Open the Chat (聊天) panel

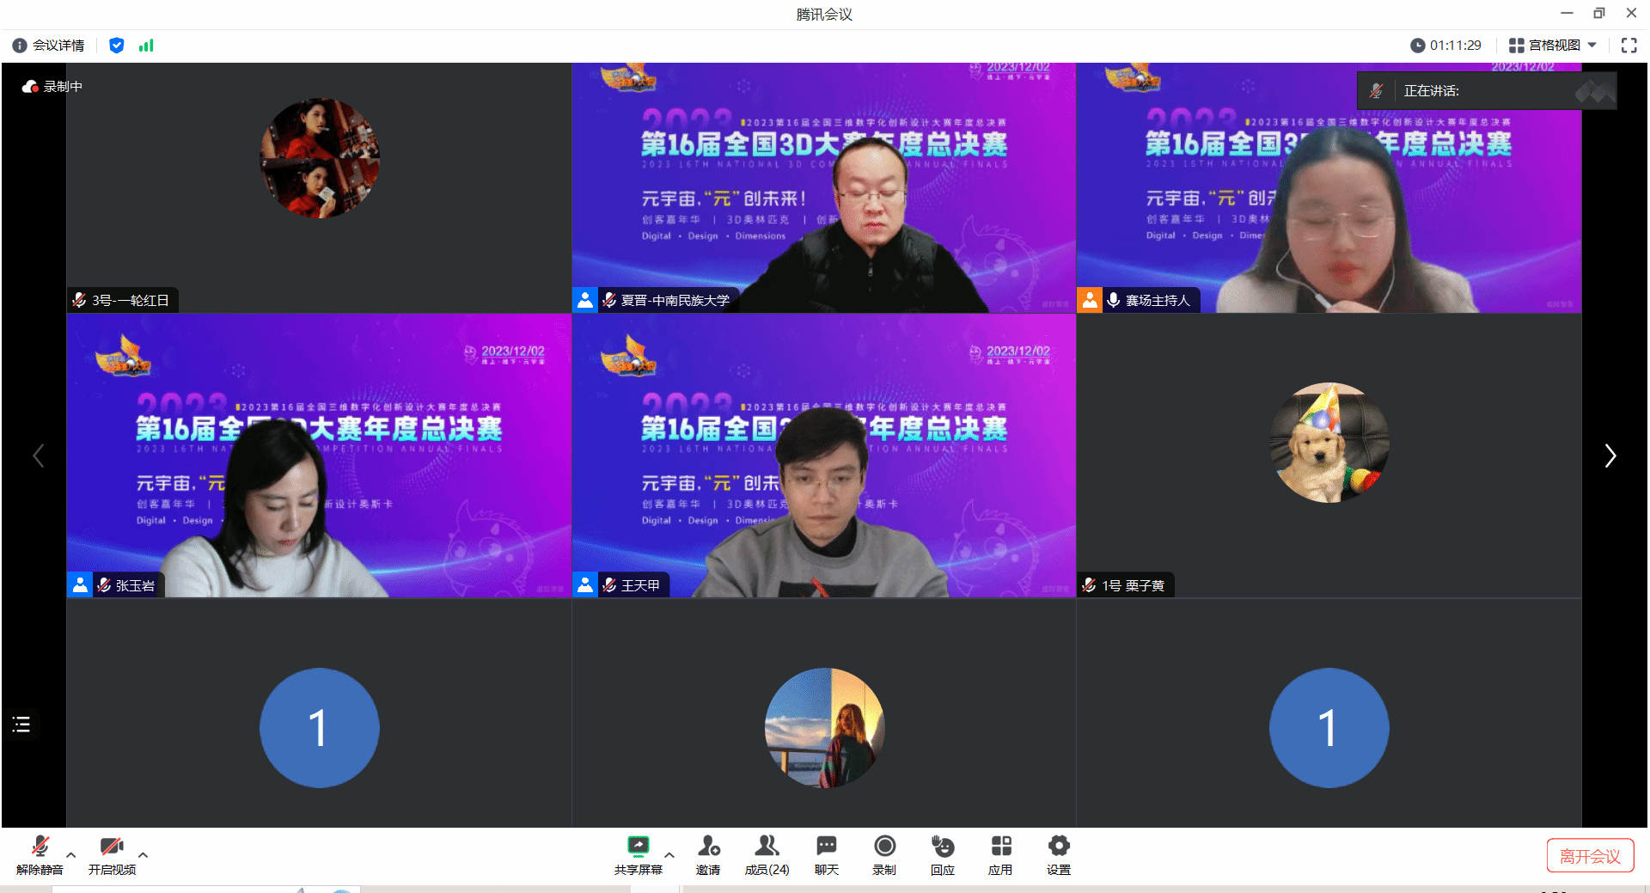coord(826,854)
